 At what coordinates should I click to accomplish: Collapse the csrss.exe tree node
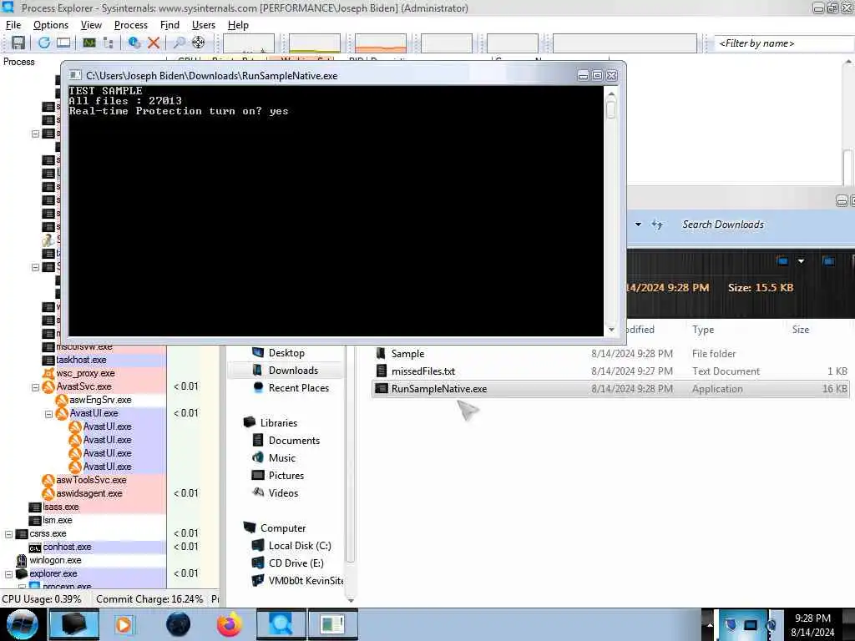pyautogui.click(x=8, y=534)
